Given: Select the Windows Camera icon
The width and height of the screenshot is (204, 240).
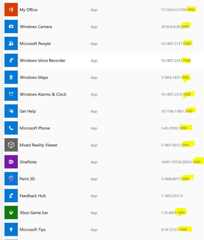Looking at the screenshot, I should [11, 27].
